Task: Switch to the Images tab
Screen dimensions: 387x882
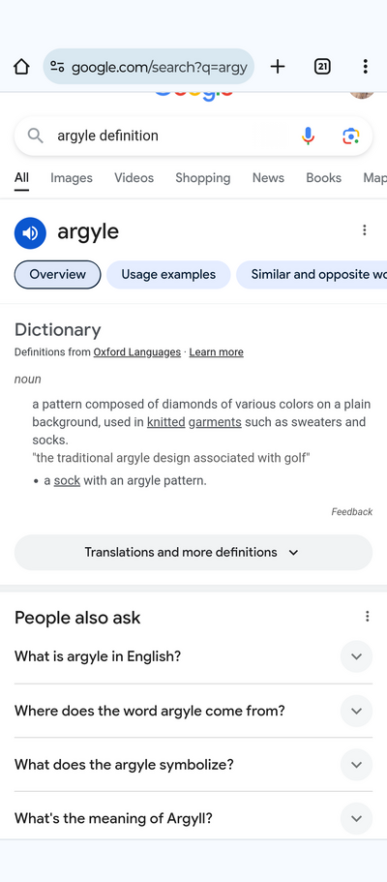Action: tap(72, 178)
